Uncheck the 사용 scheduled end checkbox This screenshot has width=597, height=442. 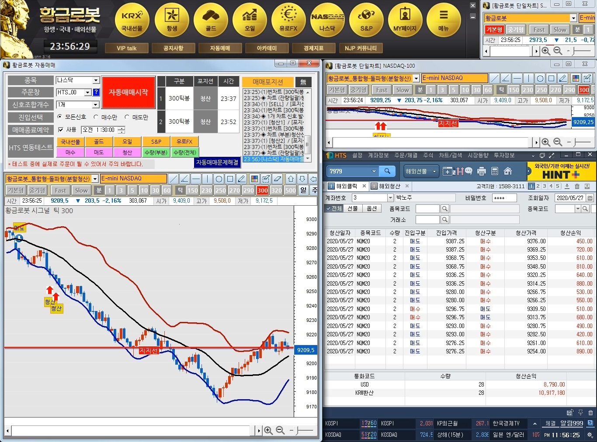tap(61, 130)
